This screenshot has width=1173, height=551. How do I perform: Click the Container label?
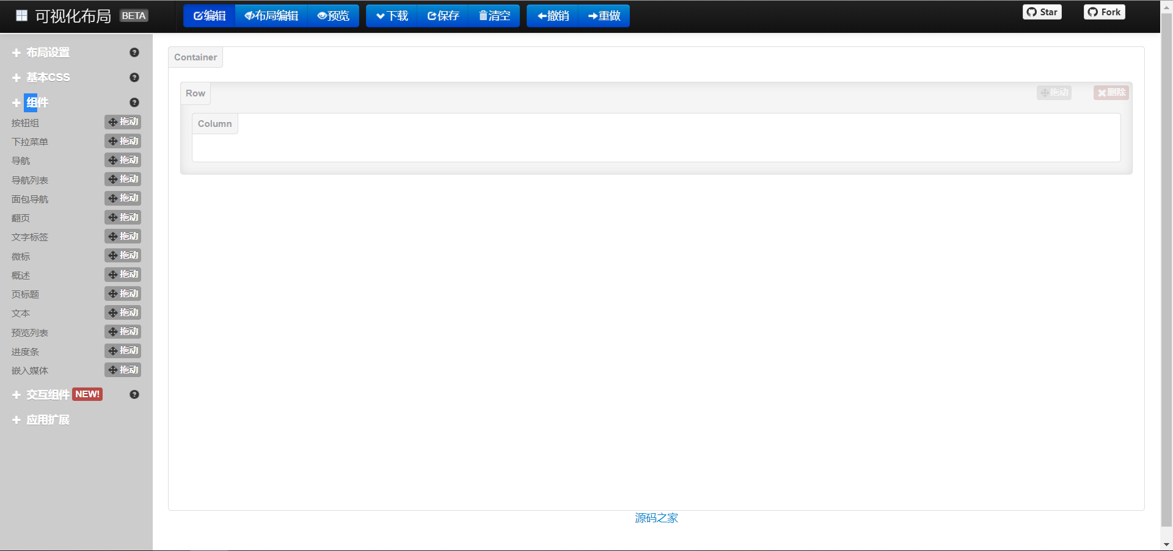tap(195, 57)
